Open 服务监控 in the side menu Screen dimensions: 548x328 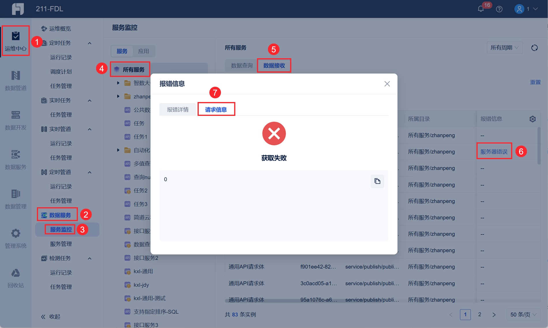[67, 230]
